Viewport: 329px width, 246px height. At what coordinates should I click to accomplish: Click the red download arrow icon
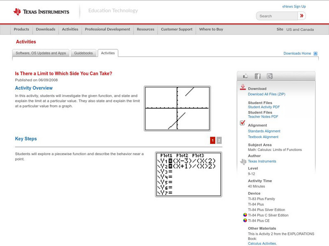(x=243, y=87)
